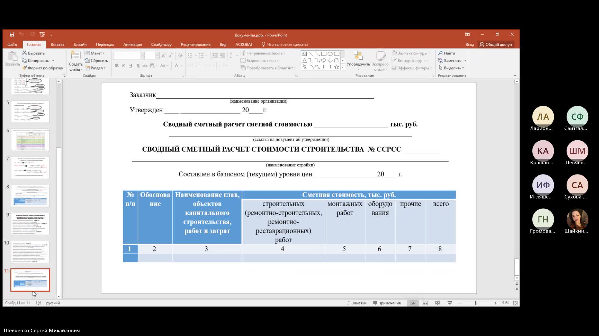Toggle align text left
This screenshot has height=336, width=599.
point(190,66)
